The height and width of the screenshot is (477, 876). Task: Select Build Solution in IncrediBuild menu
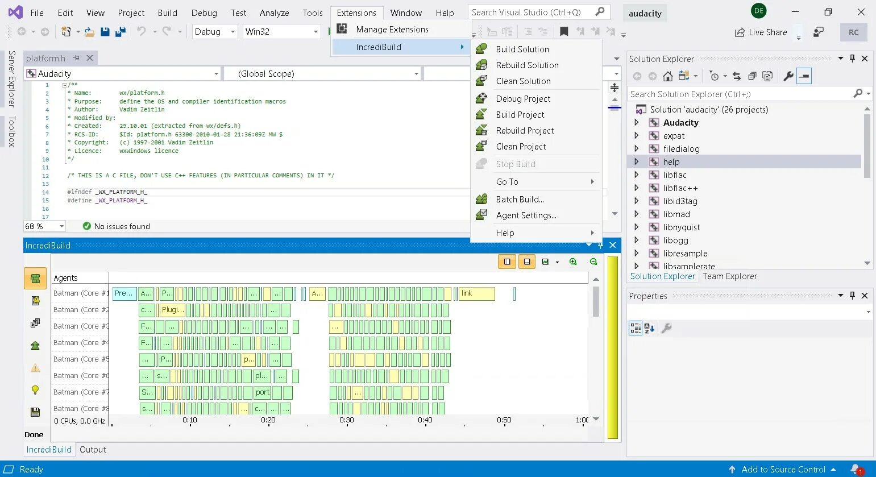click(536, 49)
